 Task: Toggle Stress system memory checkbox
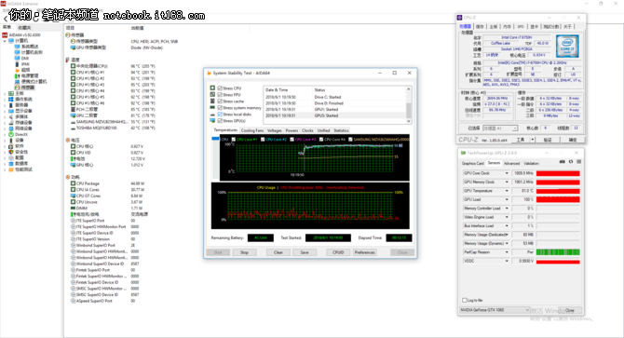click(x=220, y=108)
